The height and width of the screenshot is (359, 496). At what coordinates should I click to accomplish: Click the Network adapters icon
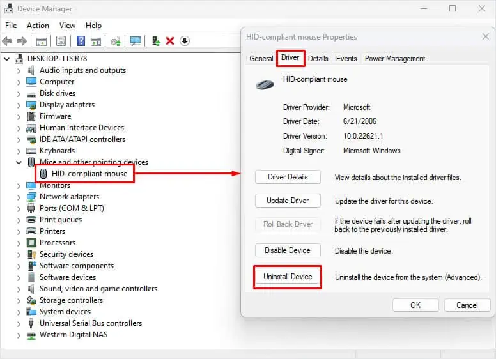click(31, 197)
